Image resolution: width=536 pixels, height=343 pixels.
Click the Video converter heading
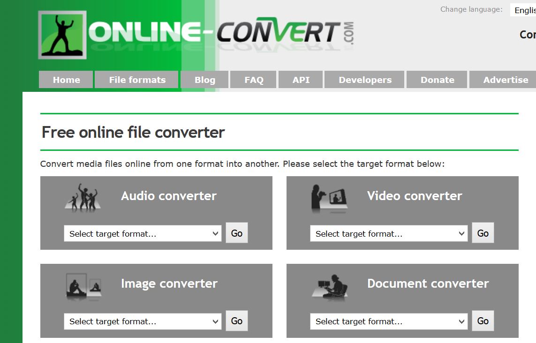coord(414,196)
